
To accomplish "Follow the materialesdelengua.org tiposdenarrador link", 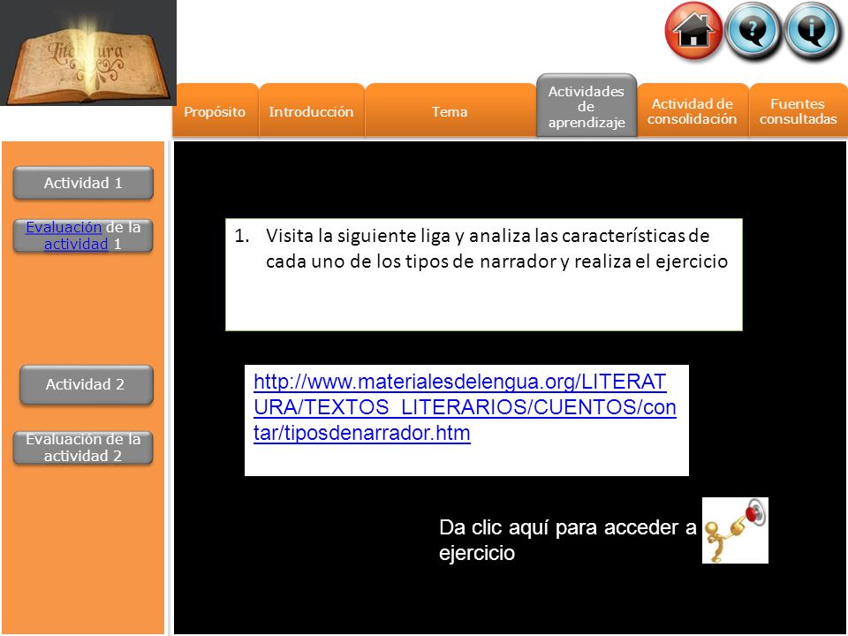I will 465,407.
